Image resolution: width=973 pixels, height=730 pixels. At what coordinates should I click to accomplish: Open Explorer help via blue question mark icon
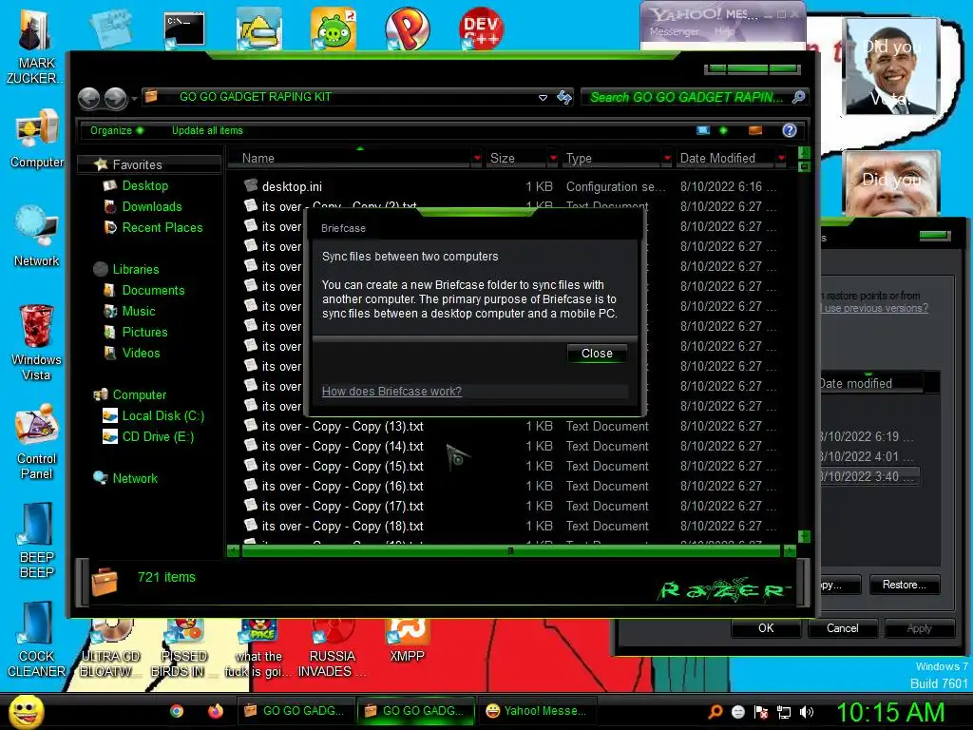click(x=790, y=130)
